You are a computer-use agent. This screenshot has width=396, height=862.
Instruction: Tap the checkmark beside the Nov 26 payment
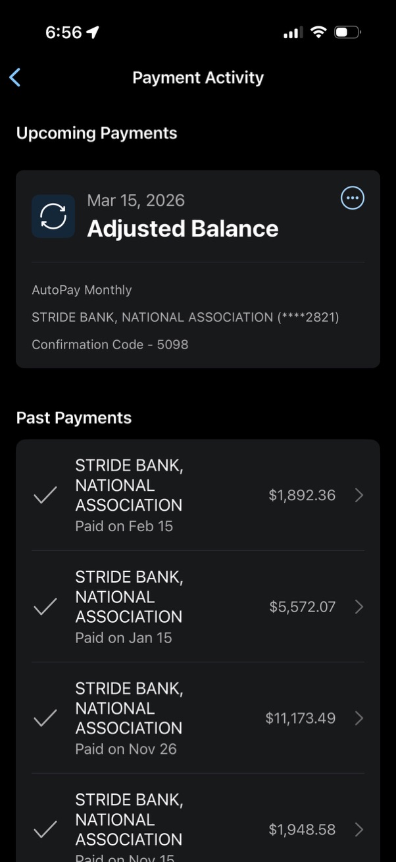point(45,718)
